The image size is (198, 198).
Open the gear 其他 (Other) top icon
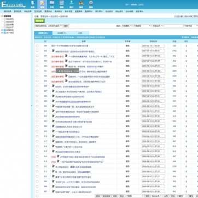(91, 4)
